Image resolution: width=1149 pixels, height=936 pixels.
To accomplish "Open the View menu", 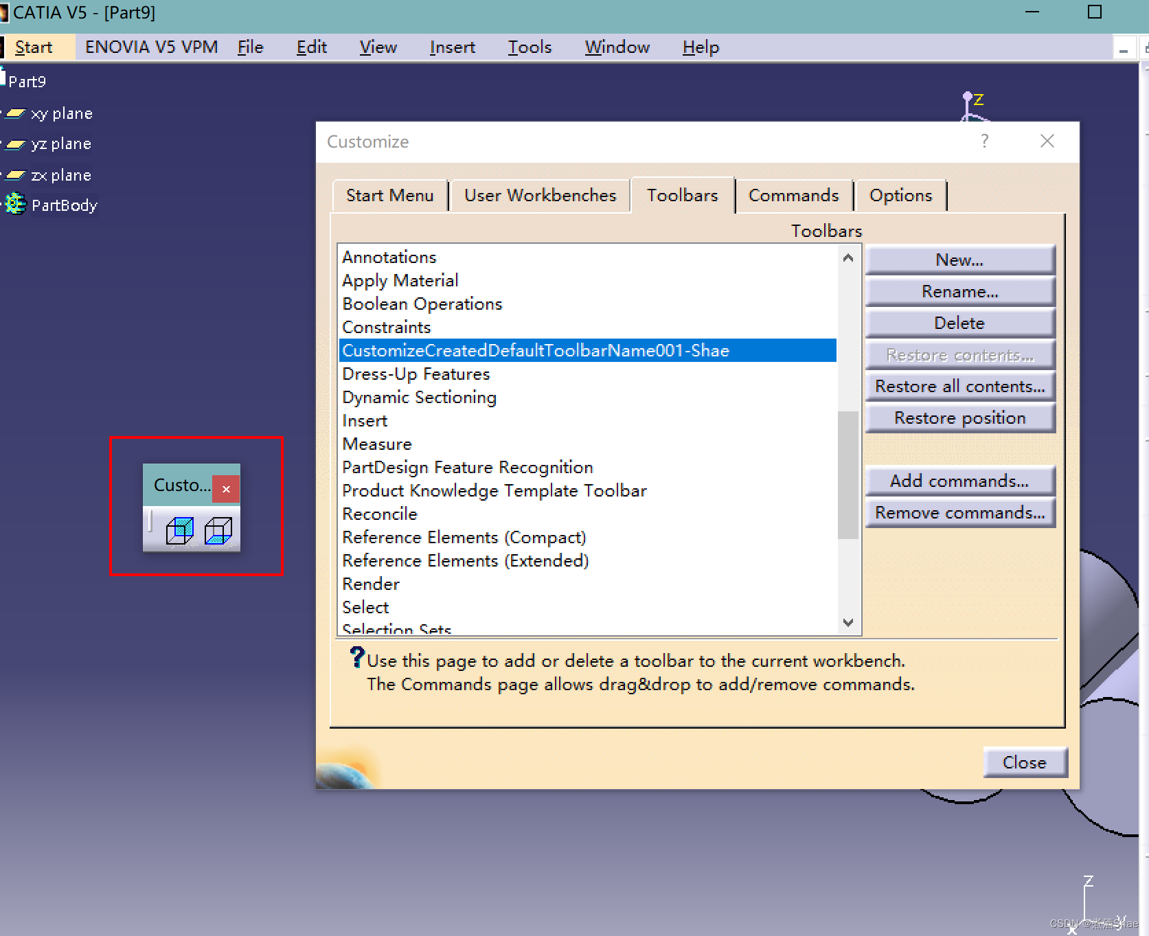I will click(378, 47).
